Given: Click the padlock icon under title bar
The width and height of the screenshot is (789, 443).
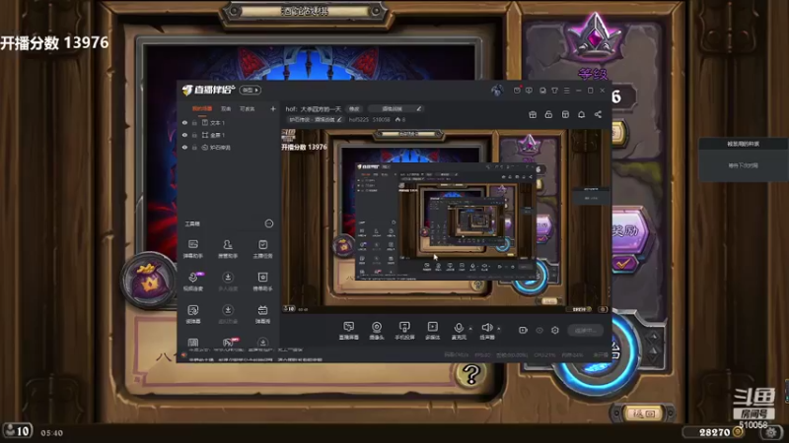Looking at the screenshot, I should pyautogui.click(x=548, y=115).
